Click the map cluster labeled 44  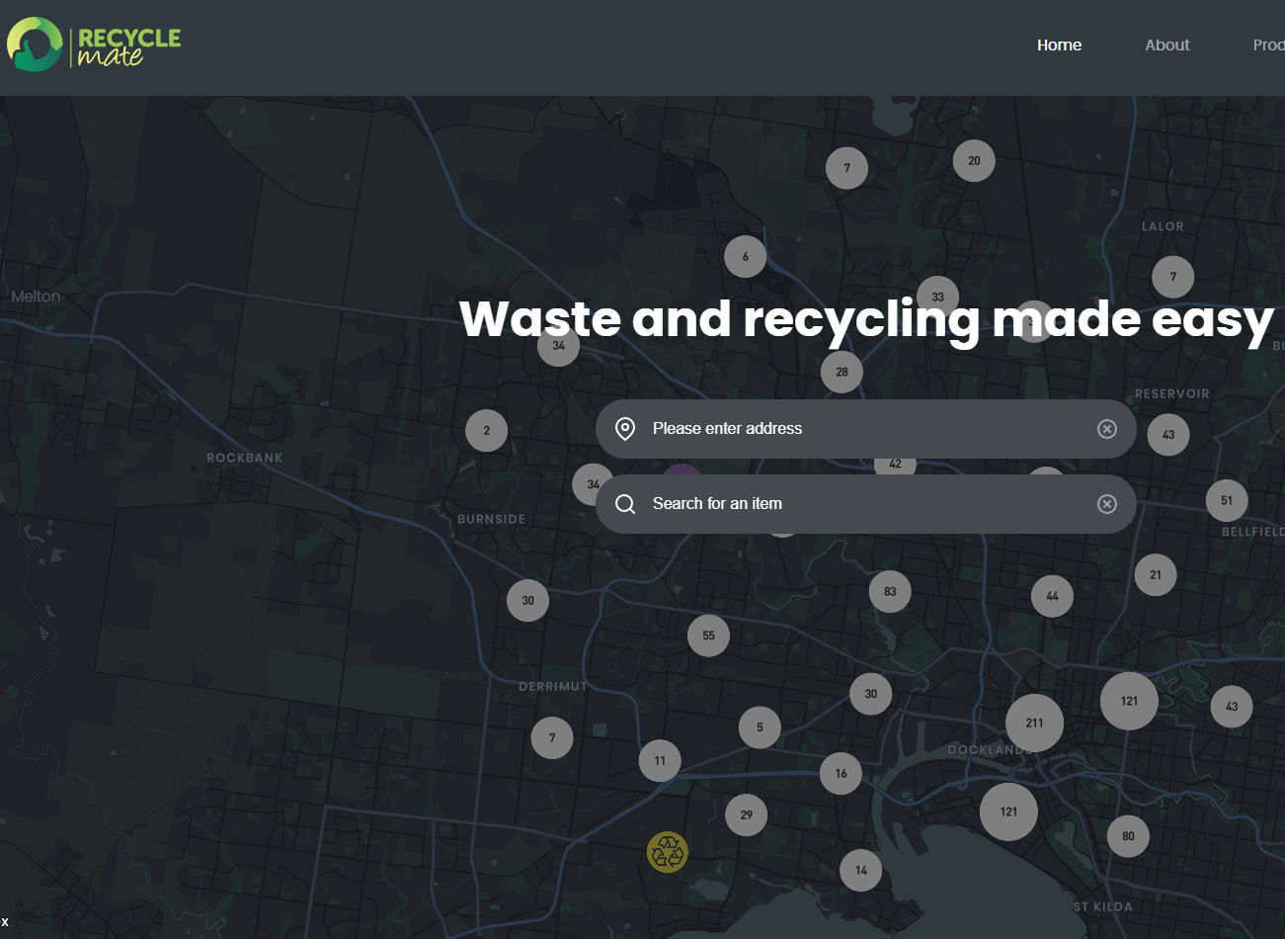[x=1052, y=596]
